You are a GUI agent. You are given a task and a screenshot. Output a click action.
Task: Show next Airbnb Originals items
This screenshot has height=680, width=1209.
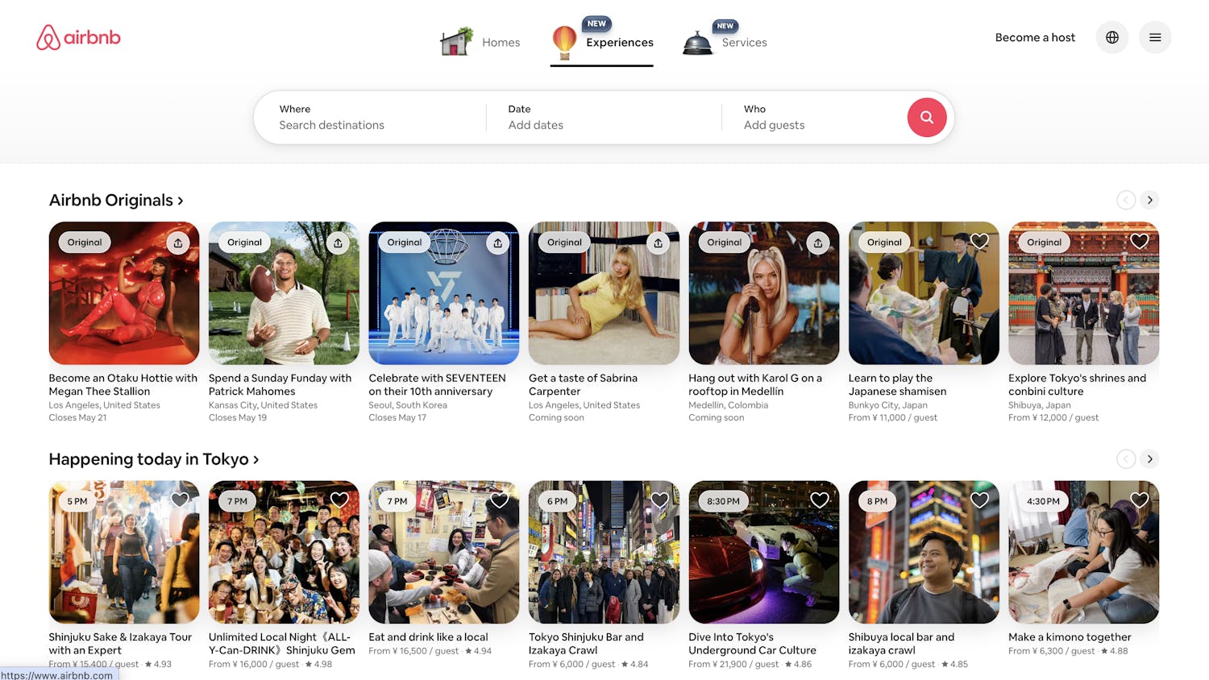tap(1150, 200)
